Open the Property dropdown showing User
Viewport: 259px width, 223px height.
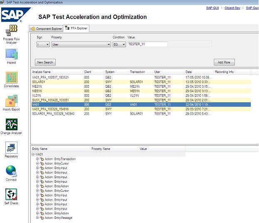click(x=81, y=44)
